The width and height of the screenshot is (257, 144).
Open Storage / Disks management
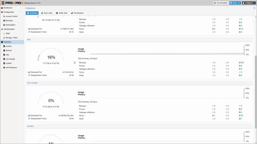[12, 38]
